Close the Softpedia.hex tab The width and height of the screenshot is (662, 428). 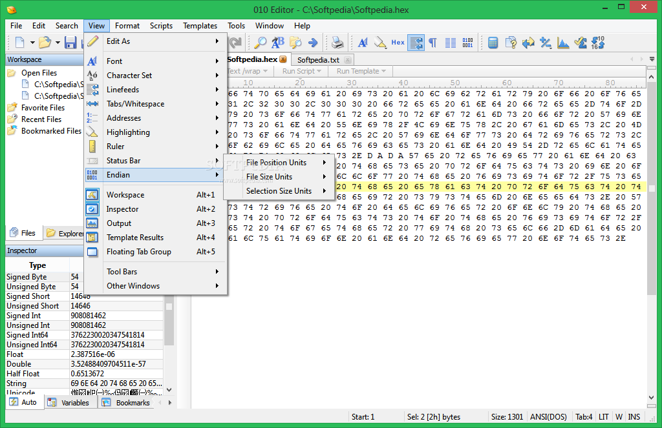point(283,59)
